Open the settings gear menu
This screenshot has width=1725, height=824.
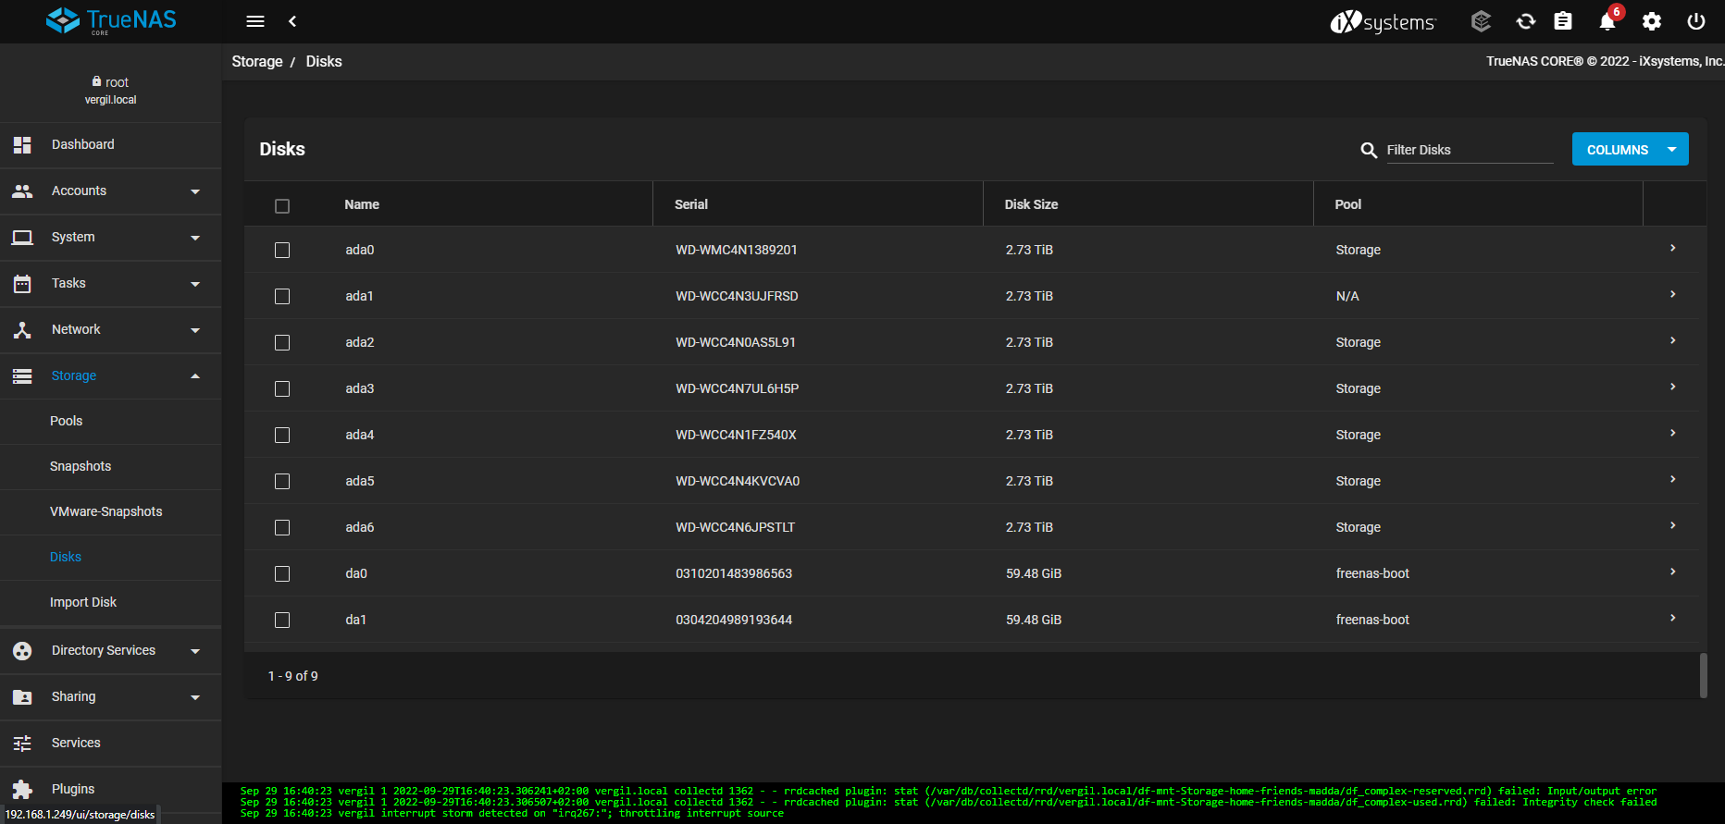click(1652, 21)
